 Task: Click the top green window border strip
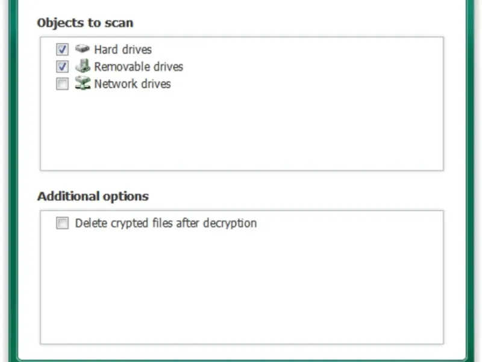point(241,2)
